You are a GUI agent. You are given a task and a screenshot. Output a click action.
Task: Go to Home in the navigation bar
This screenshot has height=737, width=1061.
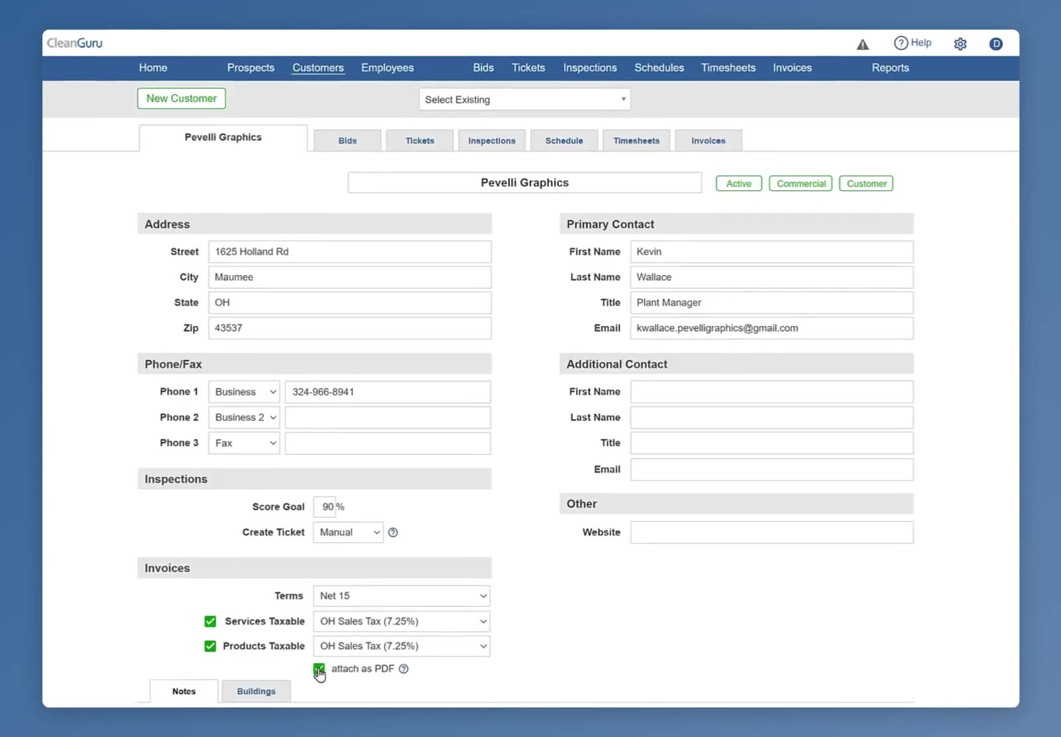(153, 68)
